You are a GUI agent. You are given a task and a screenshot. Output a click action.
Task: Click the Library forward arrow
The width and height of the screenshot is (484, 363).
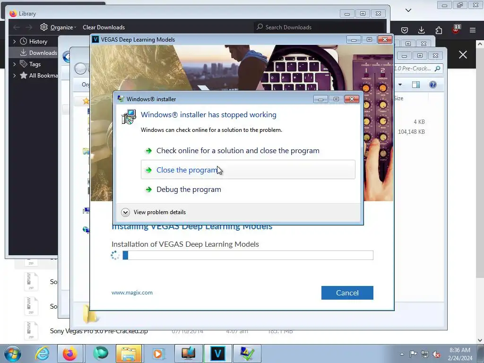(29, 27)
